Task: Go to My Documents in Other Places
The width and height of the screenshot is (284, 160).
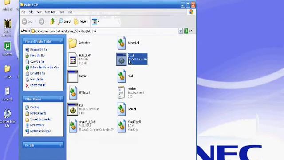Action: 38,113
